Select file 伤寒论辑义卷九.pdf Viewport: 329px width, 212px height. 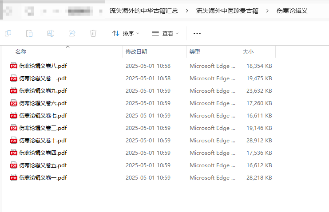pos(43,91)
